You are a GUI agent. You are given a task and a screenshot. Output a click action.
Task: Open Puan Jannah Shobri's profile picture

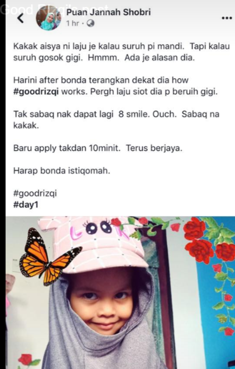[48, 19]
